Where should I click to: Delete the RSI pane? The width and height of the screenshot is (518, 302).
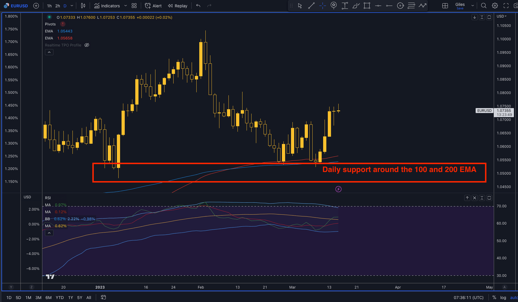coord(474,198)
